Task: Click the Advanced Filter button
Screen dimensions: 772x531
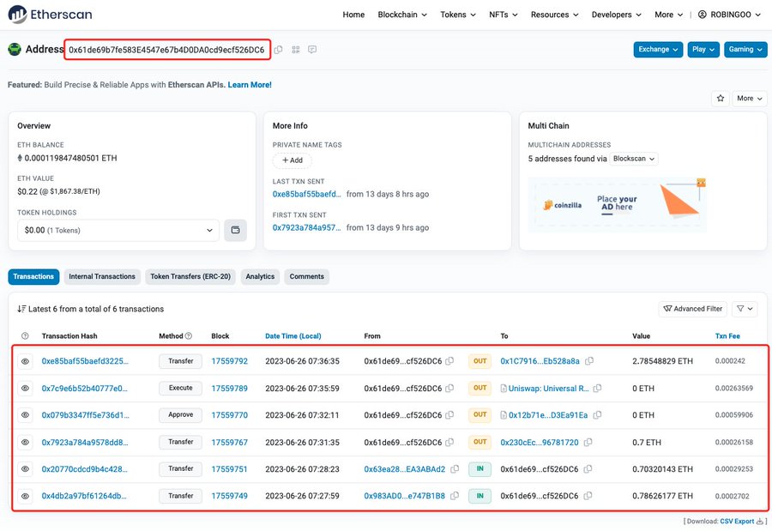Action: tap(692, 309)
